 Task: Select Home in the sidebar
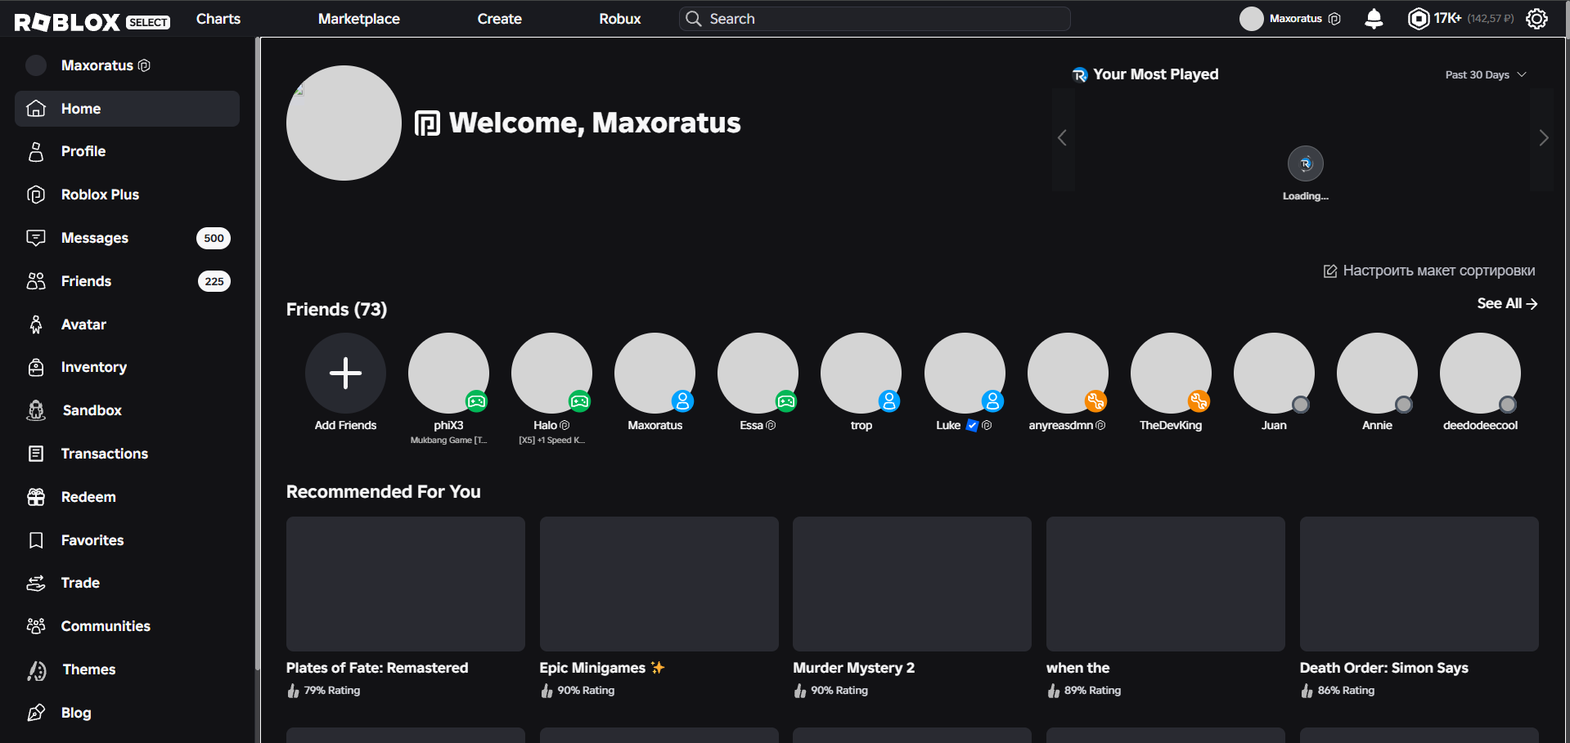pos(127,109)
